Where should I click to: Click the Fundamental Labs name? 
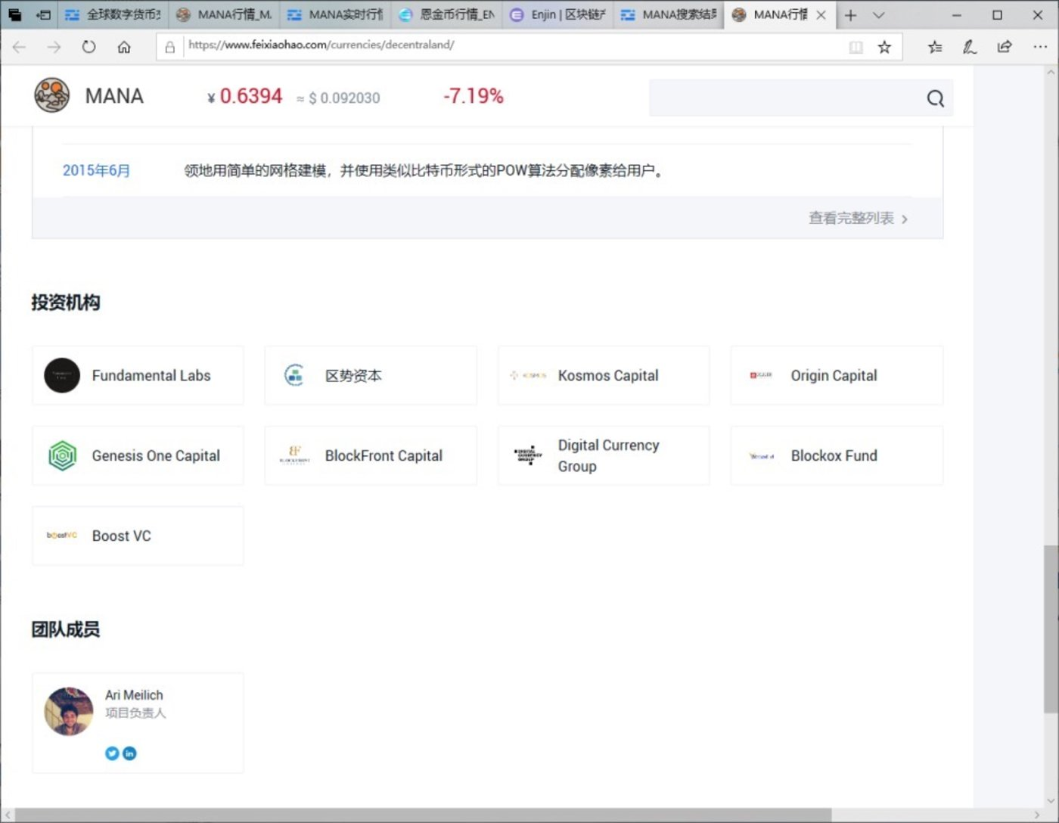pyautogui.click(x=151, y=375)
